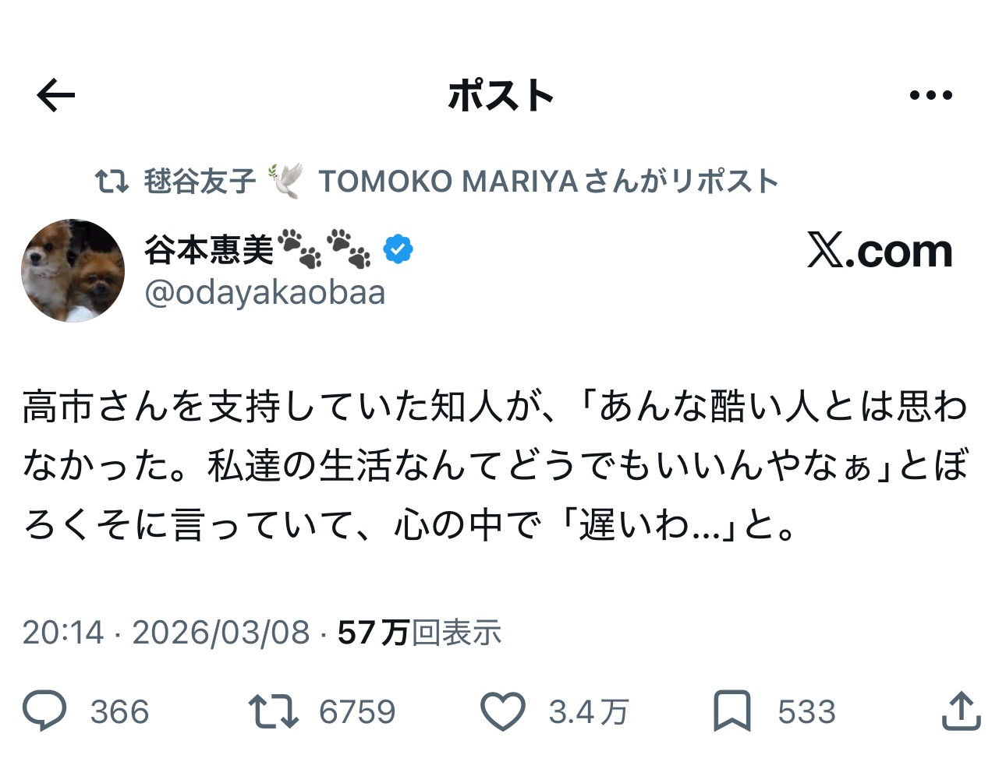
Task: Tap the 6759 repost count
Action: pyautogui.click(x=357, y=712)
